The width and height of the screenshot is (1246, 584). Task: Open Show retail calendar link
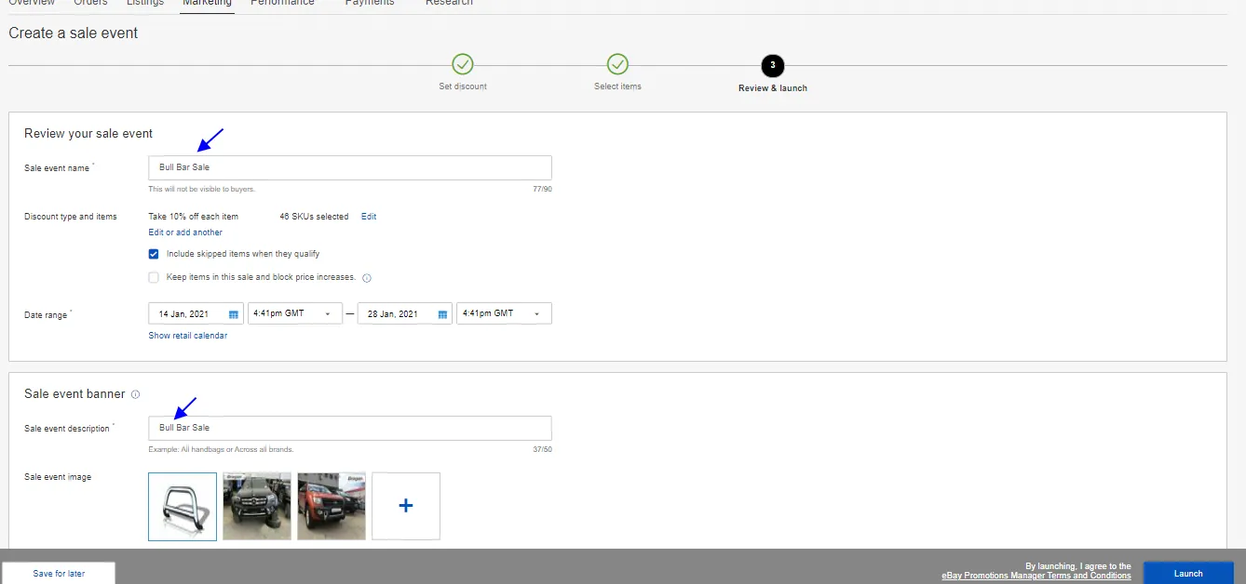tap(188, 336)
